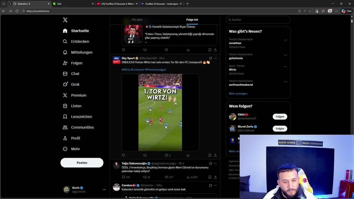Screen dimensions: 354x199
Task: Click Mehr anzeigen under trends
Action: coord(238,93)
